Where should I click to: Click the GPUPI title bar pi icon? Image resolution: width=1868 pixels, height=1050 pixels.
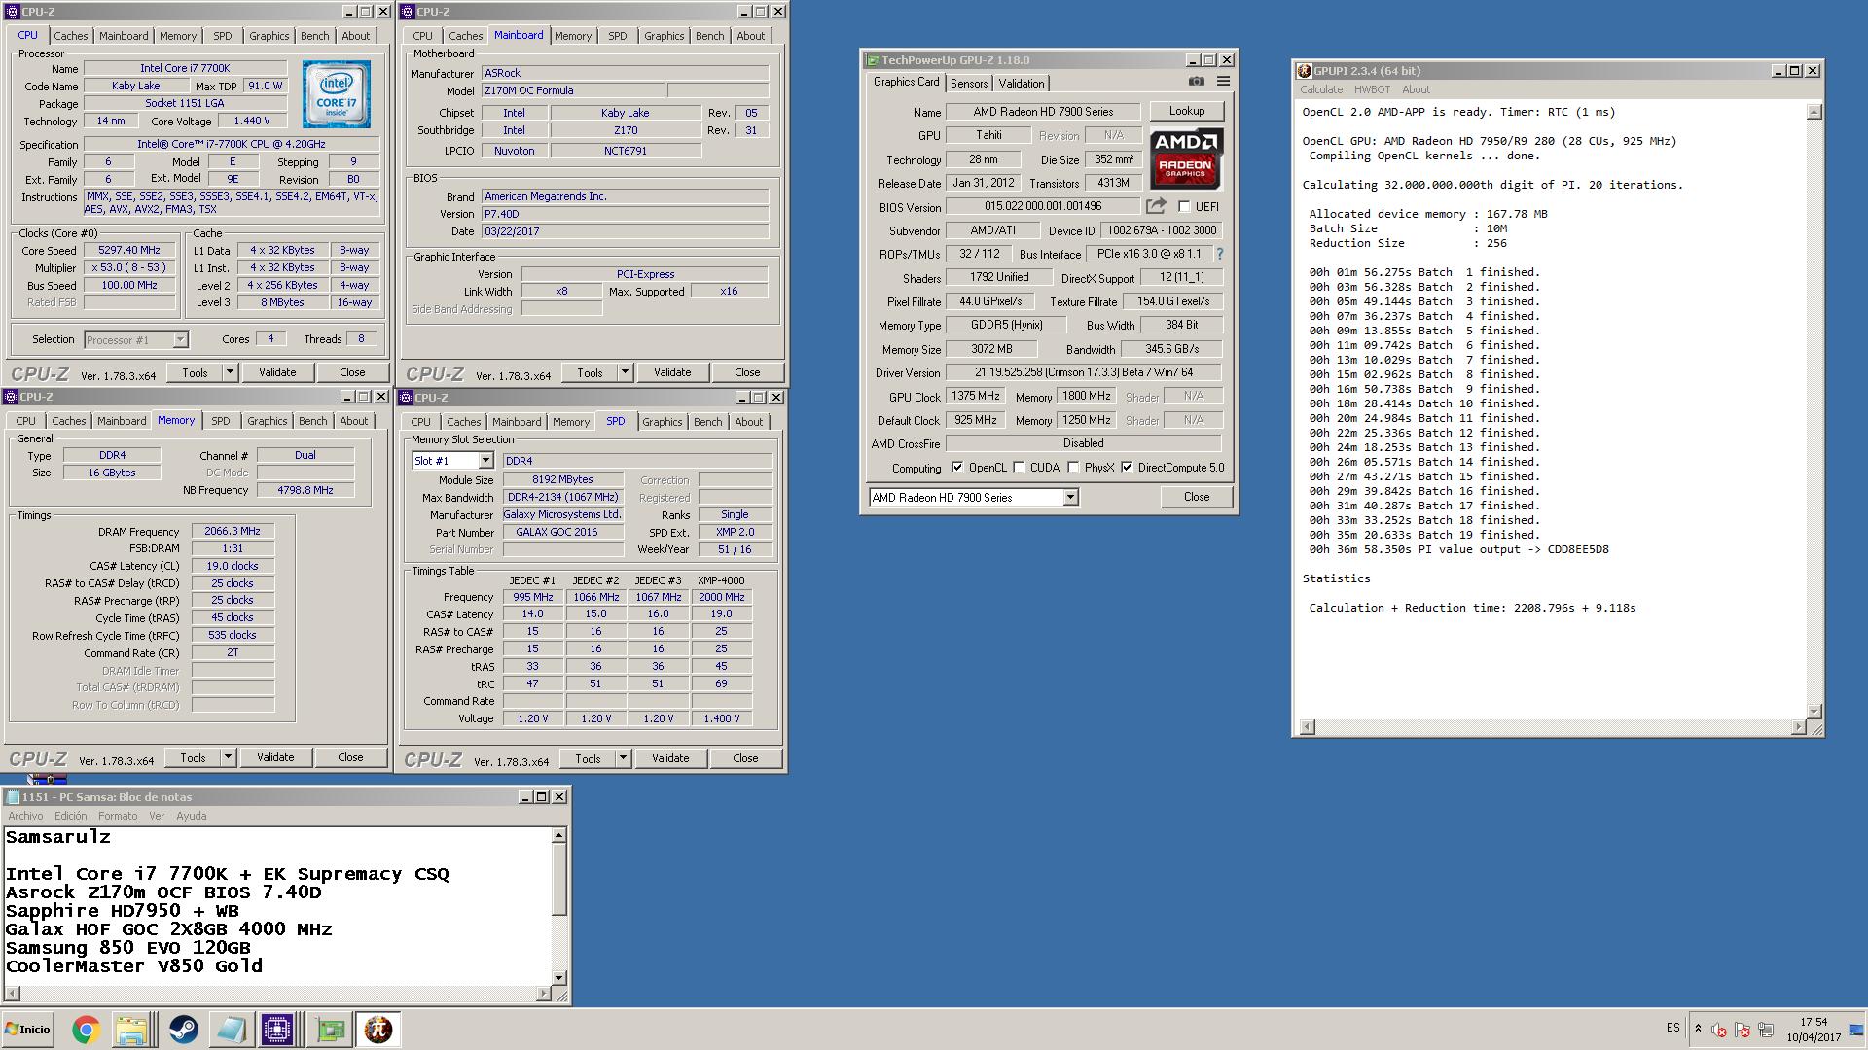[x=1305, y=71]
